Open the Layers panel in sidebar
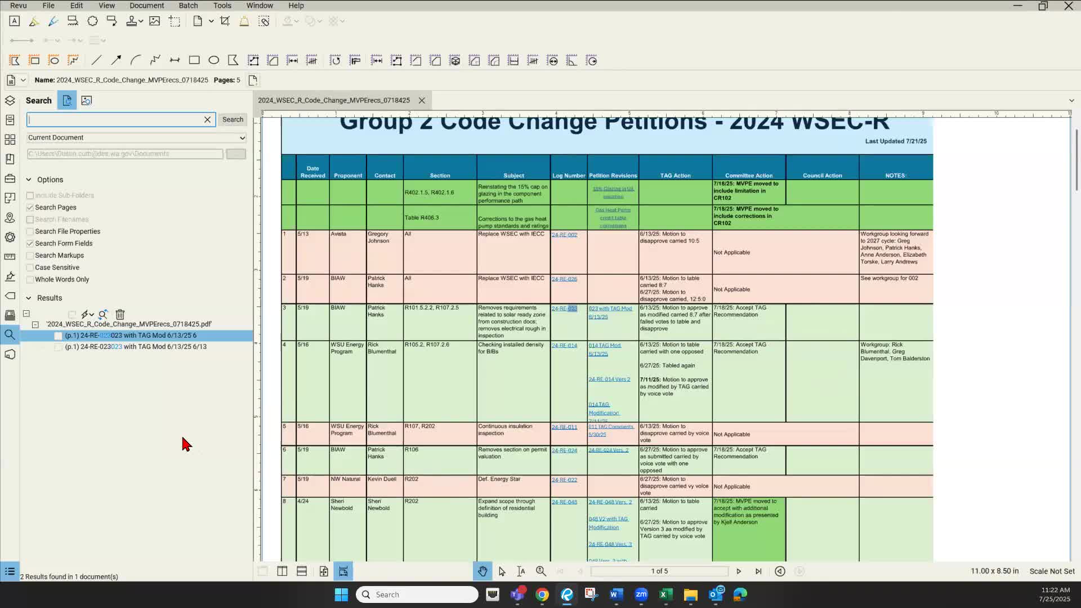 [10, 101]
